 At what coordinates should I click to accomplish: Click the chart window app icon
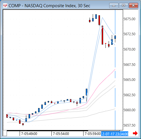click(5, 6)
